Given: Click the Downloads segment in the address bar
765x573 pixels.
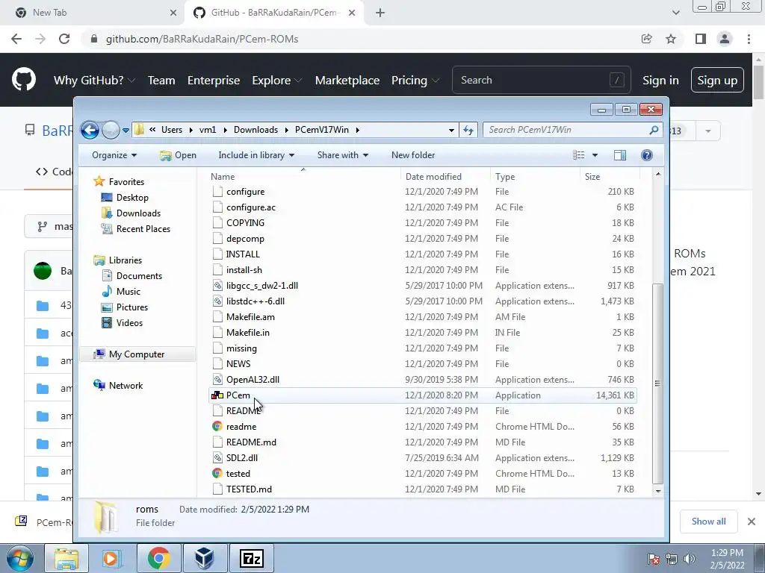Looking at the screenshot, I should (x=255, y=130).
